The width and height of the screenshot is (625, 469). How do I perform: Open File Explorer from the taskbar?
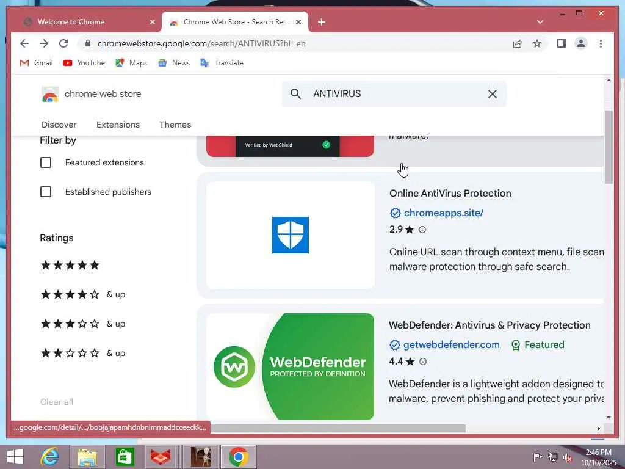(x=87, y=457)
